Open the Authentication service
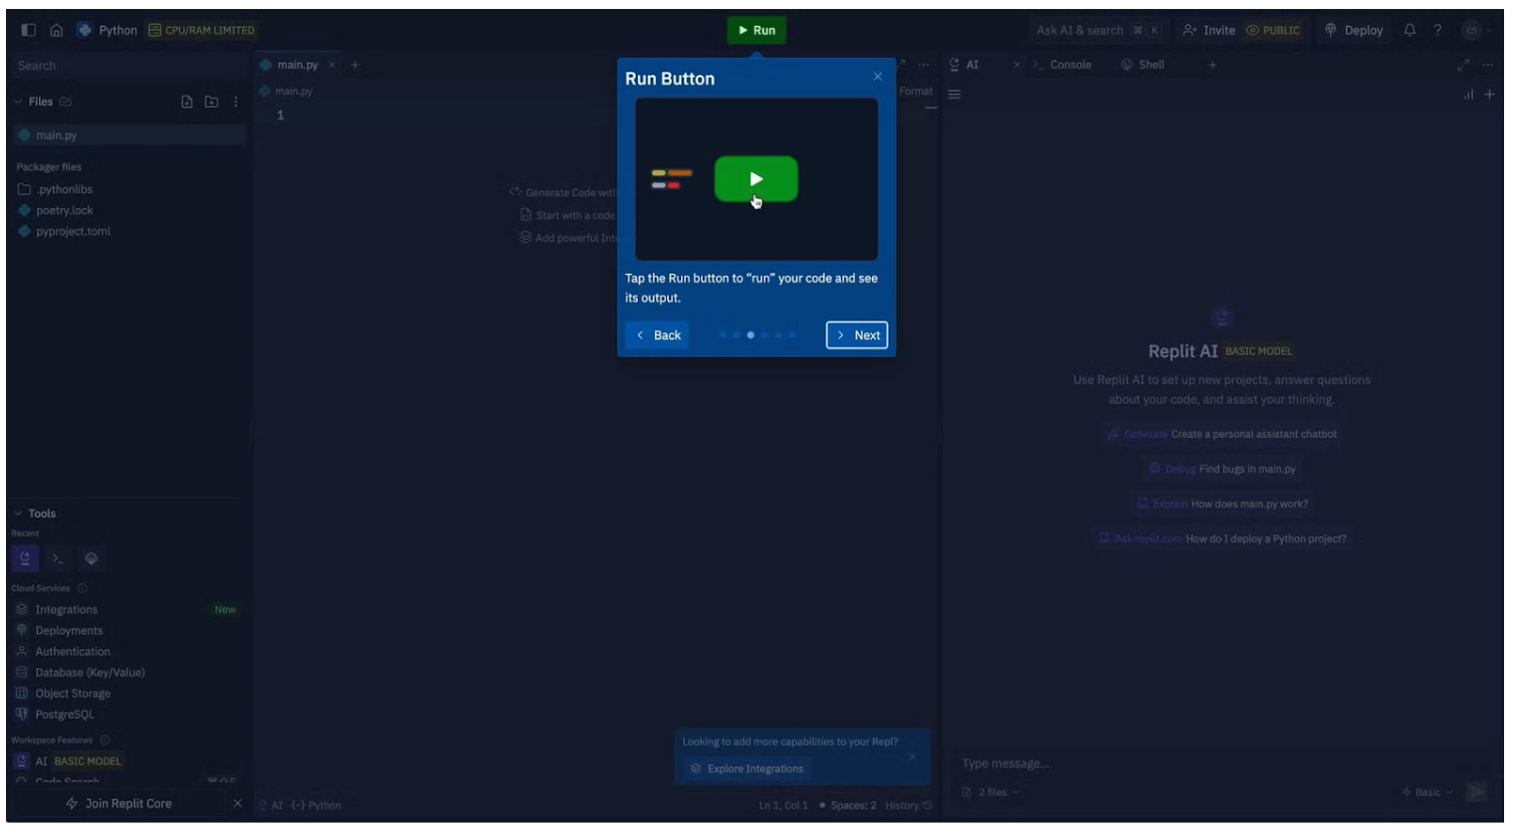Screen dimensions: 1515x834 pos(72,651)
